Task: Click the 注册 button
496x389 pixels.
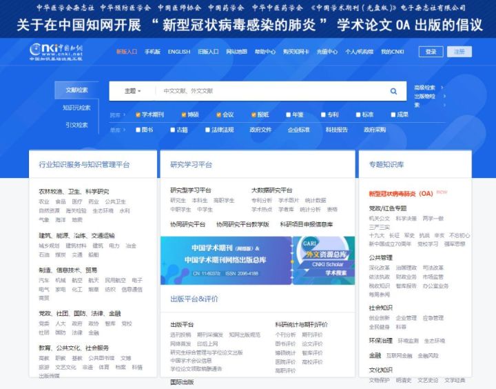Action: click(459, 52)
